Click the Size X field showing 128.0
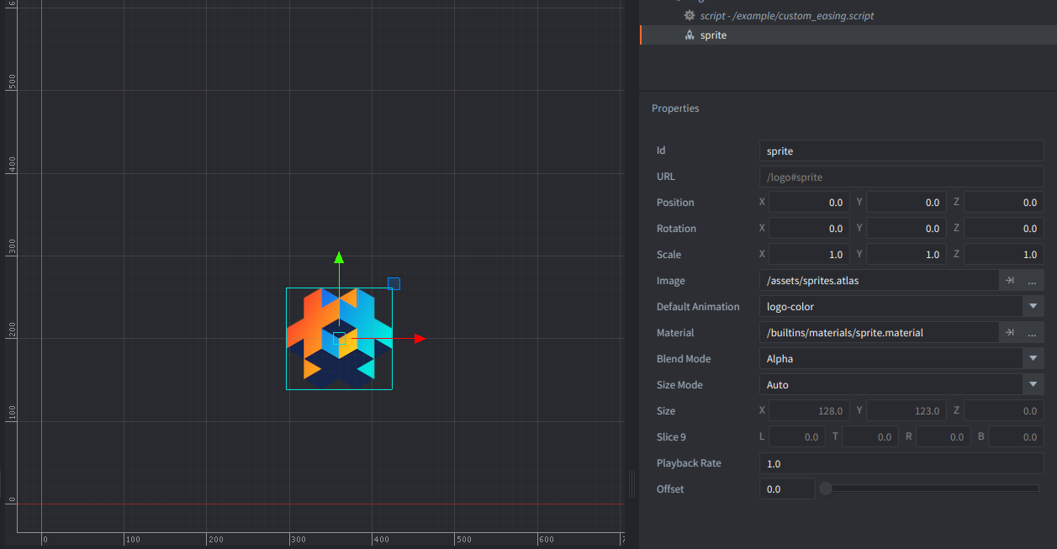Viewport: 1057px width, 549px height. pos(809,411)
